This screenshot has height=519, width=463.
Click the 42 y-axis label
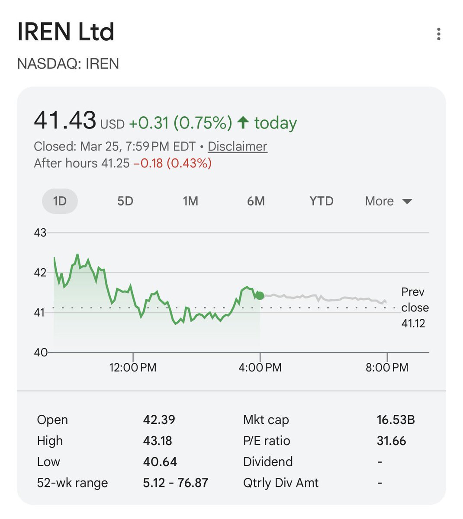40,272
